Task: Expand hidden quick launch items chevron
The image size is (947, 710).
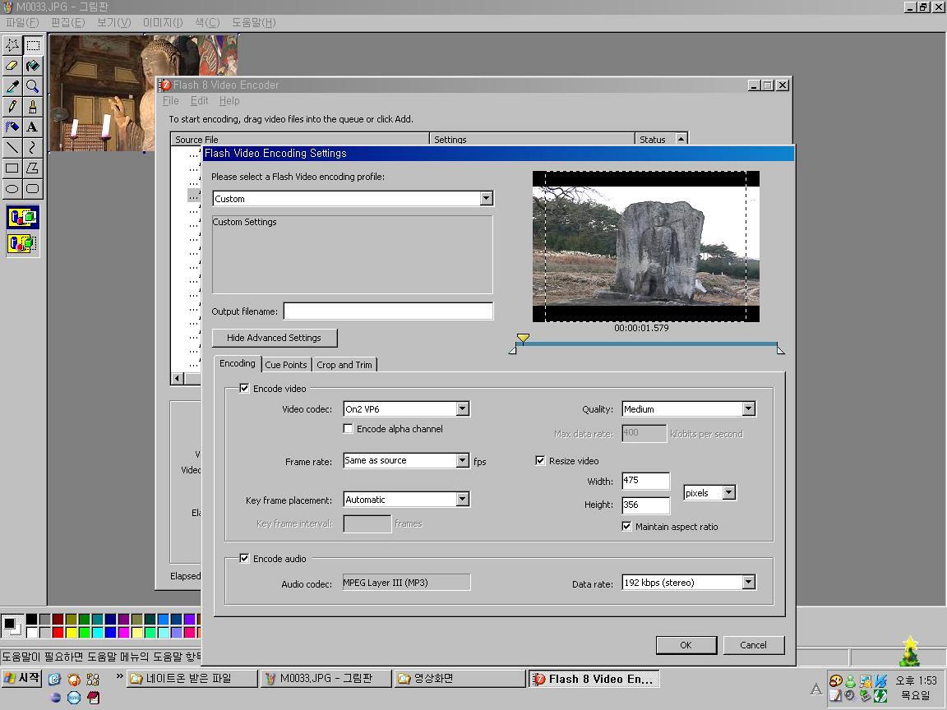Action: (x=119, y=675)
